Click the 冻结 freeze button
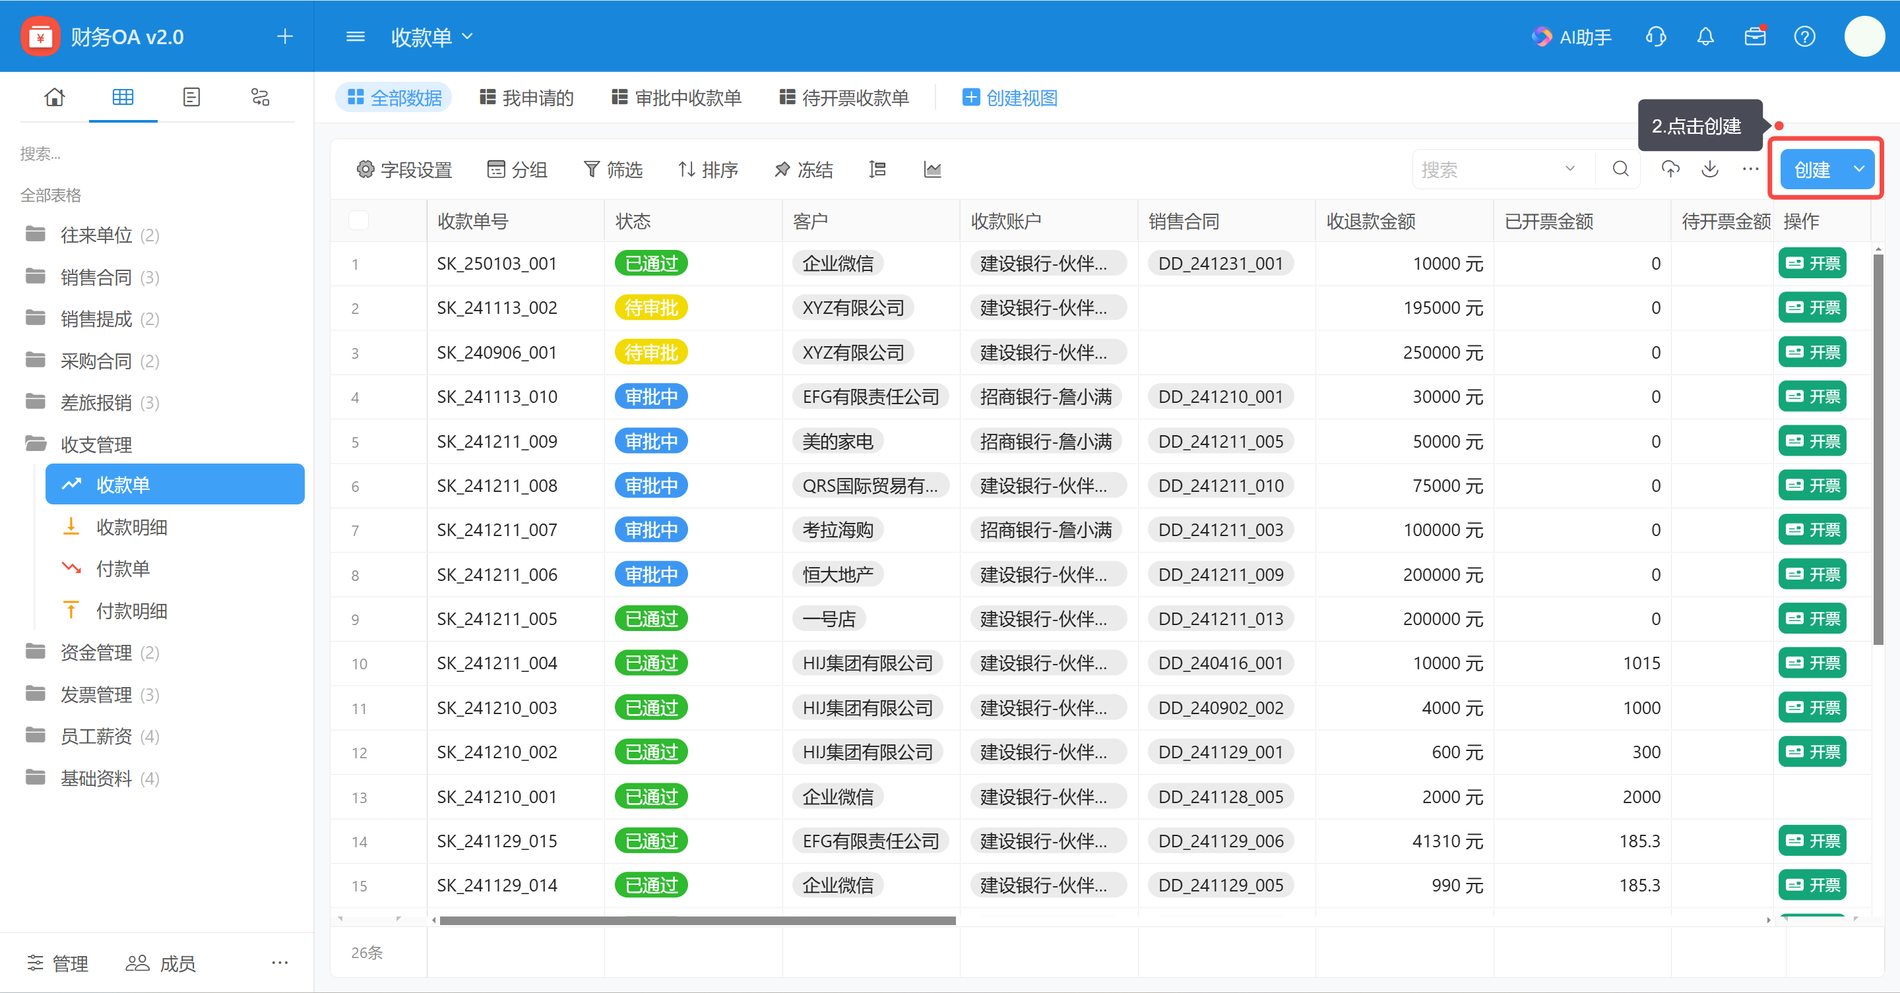 pos(804,169)
